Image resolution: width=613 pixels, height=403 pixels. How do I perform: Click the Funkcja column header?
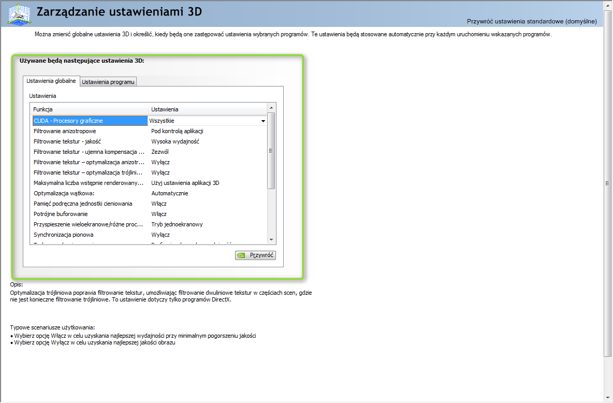(90, 109)
